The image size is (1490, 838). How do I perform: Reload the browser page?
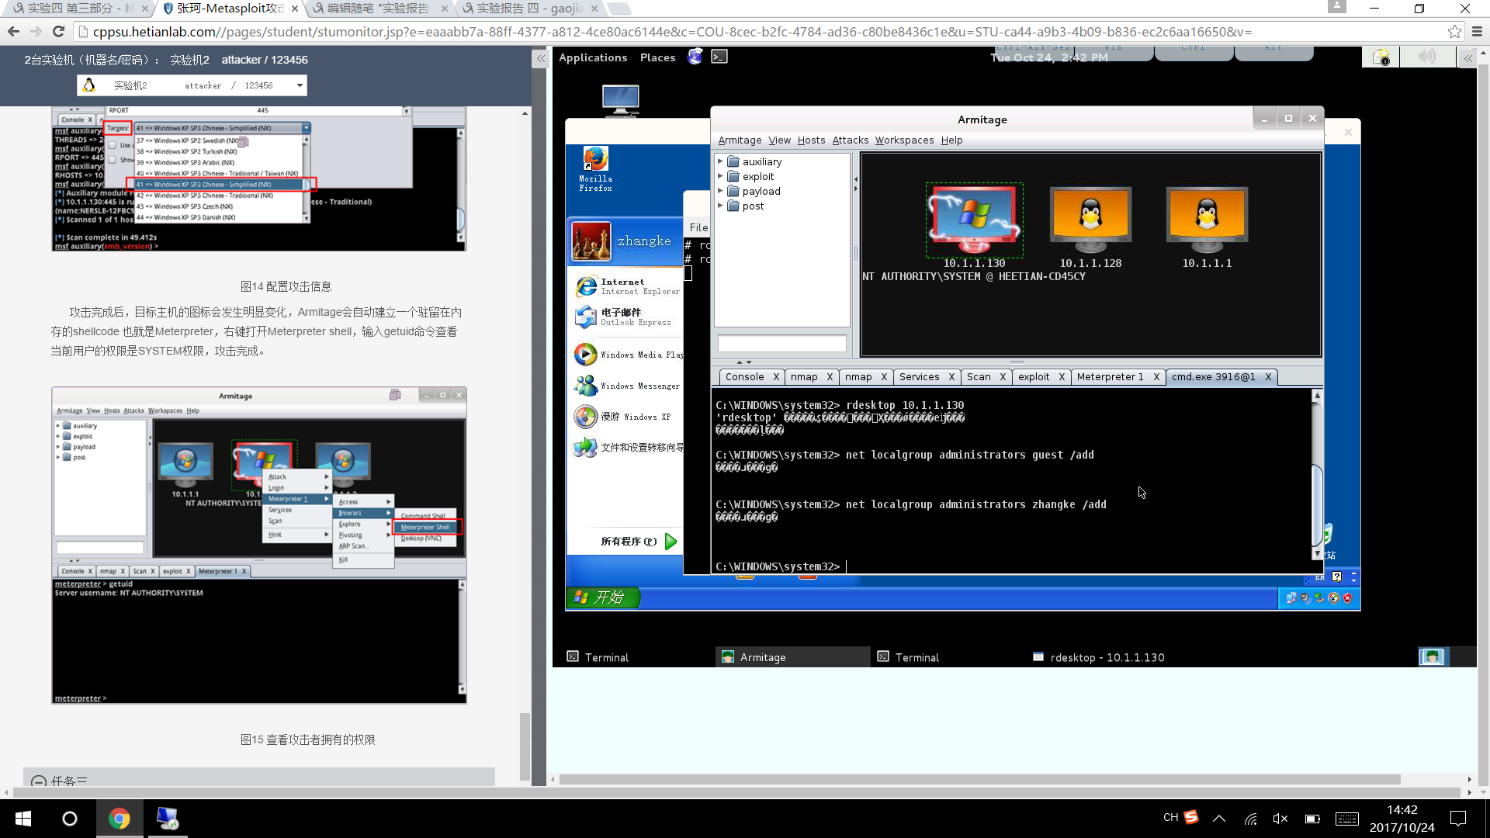tap(58, 32)
